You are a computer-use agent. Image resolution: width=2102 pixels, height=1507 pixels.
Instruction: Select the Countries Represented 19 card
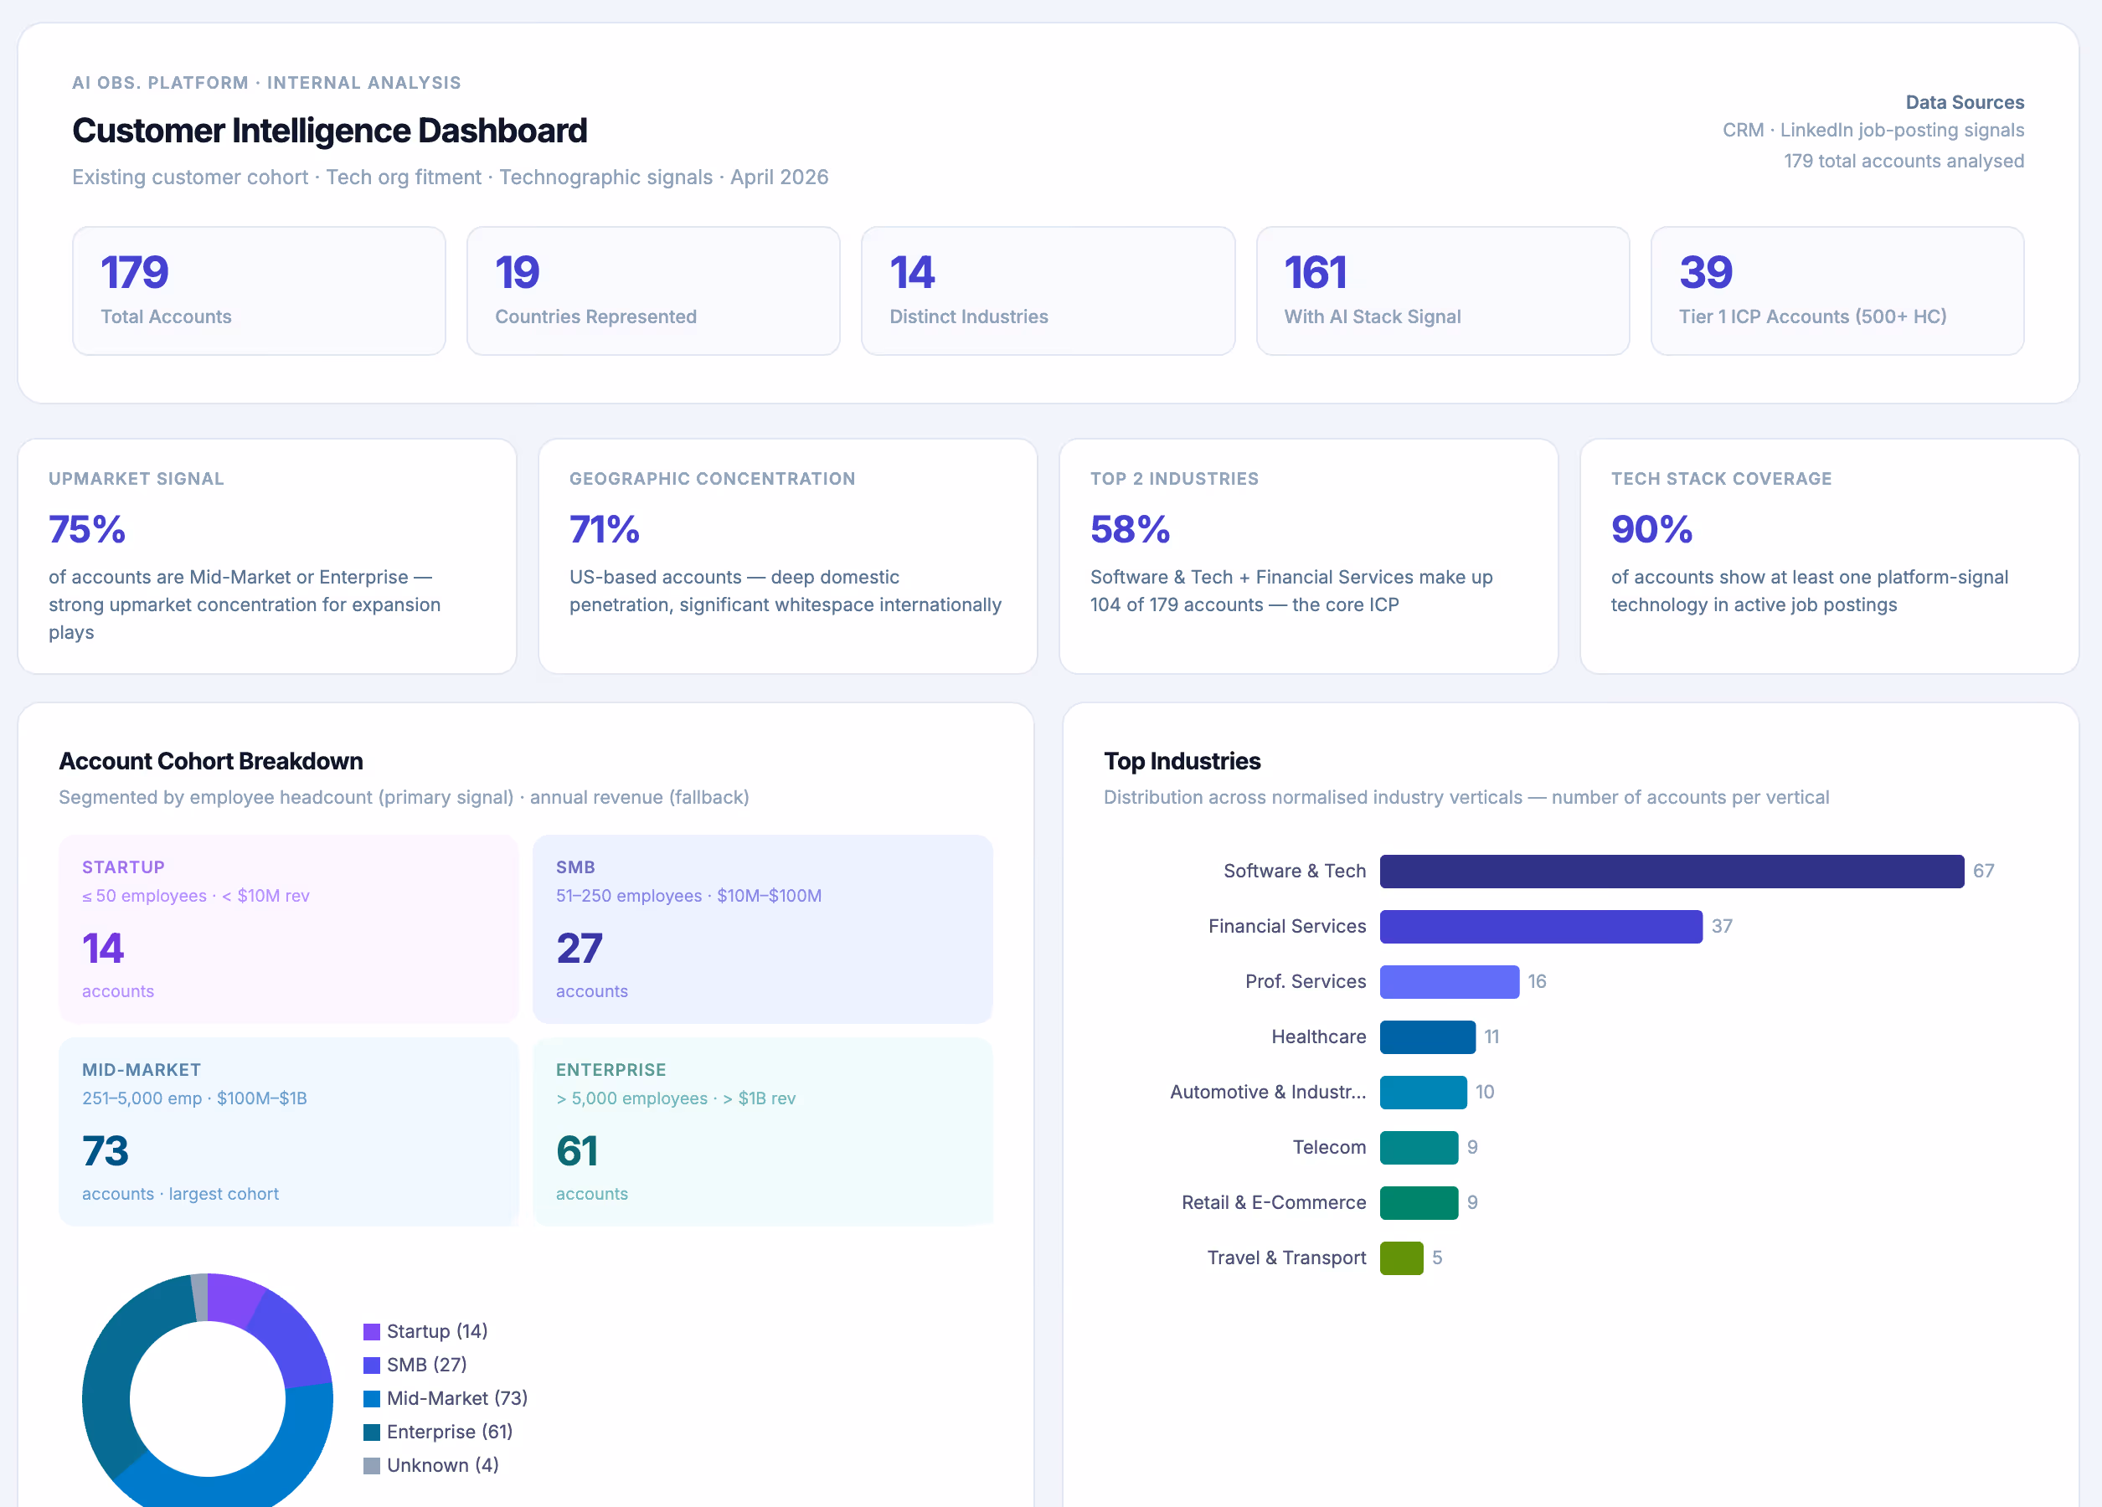point(653,291)
